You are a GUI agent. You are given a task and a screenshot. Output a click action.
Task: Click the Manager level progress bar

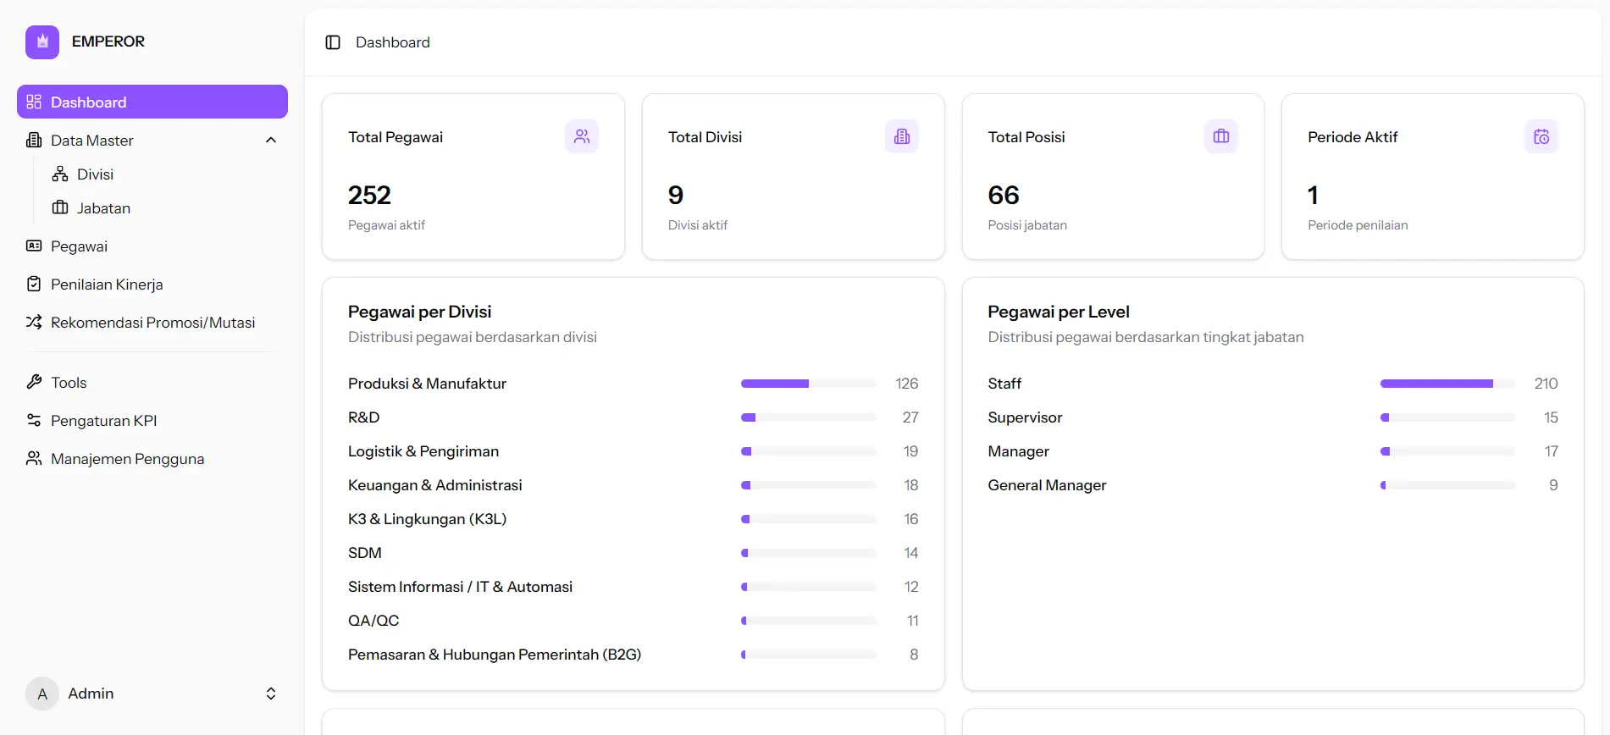tap(1447, 451)
